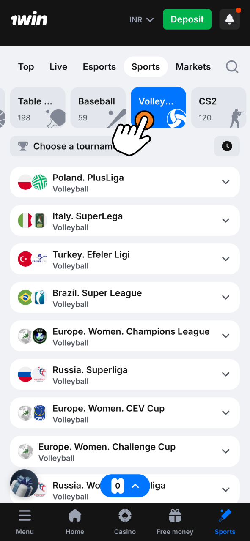Open the Markets section
This screenshot has height=541, width=250.
[x=193, y=67]
